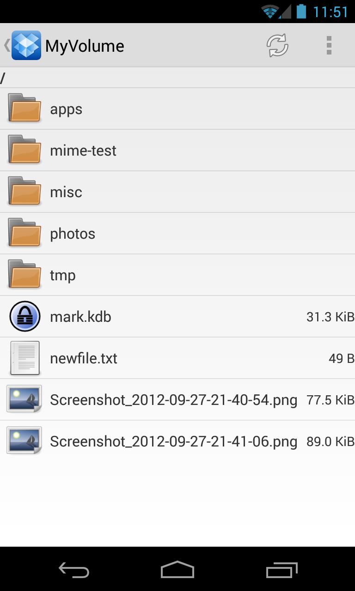Tap the photos folder icon

pos(24,233)
